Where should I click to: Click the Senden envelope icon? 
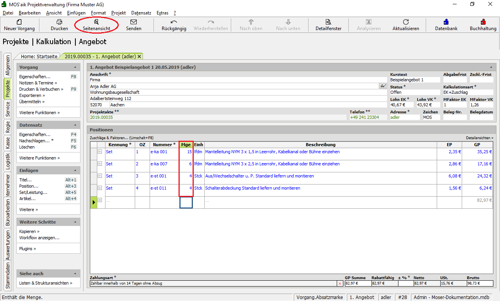134,22
